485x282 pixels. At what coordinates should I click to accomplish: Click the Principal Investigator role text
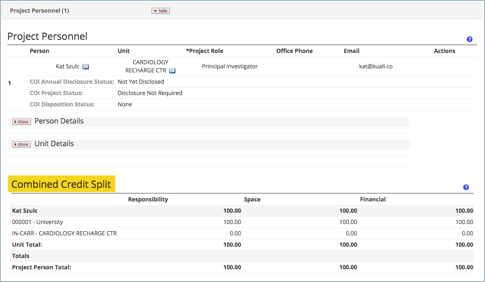click(230, 66)
